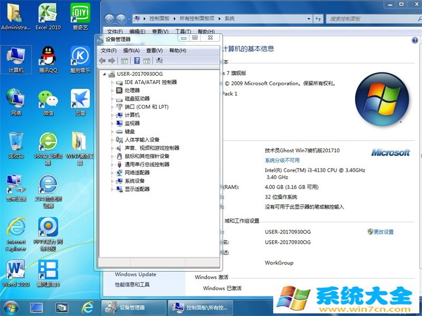Click the back arrow in Device Manager toolbar
This screenshot has height=316, width=422.
(x=101, y=60)
